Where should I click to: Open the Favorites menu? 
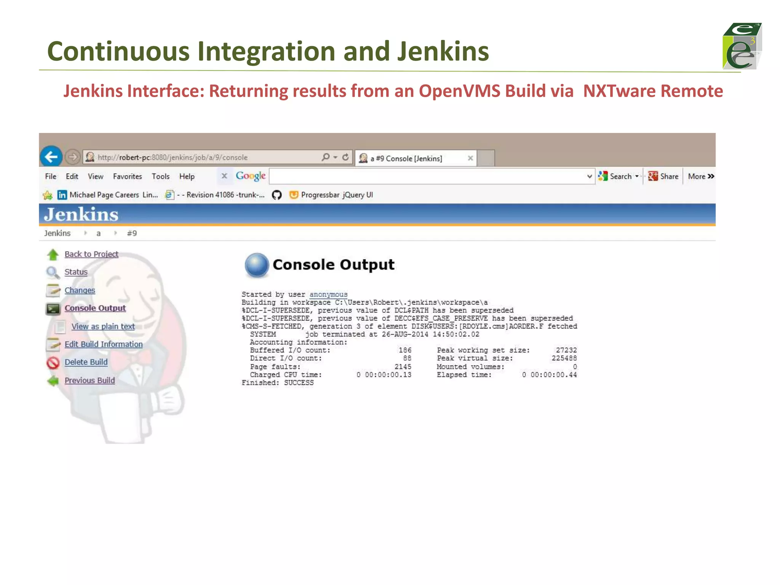click(x=127, y=176)
